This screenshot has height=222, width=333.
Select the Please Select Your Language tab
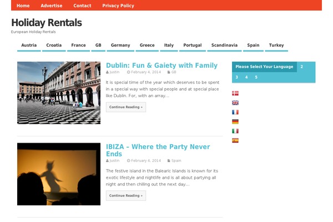[x=264, y=67]
